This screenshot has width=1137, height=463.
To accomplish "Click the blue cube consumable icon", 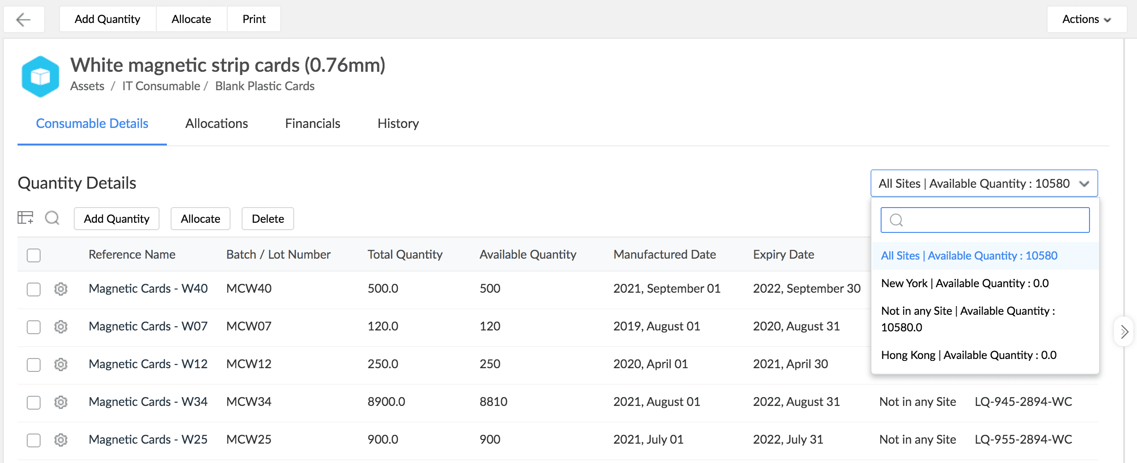I will pos(41,76).
